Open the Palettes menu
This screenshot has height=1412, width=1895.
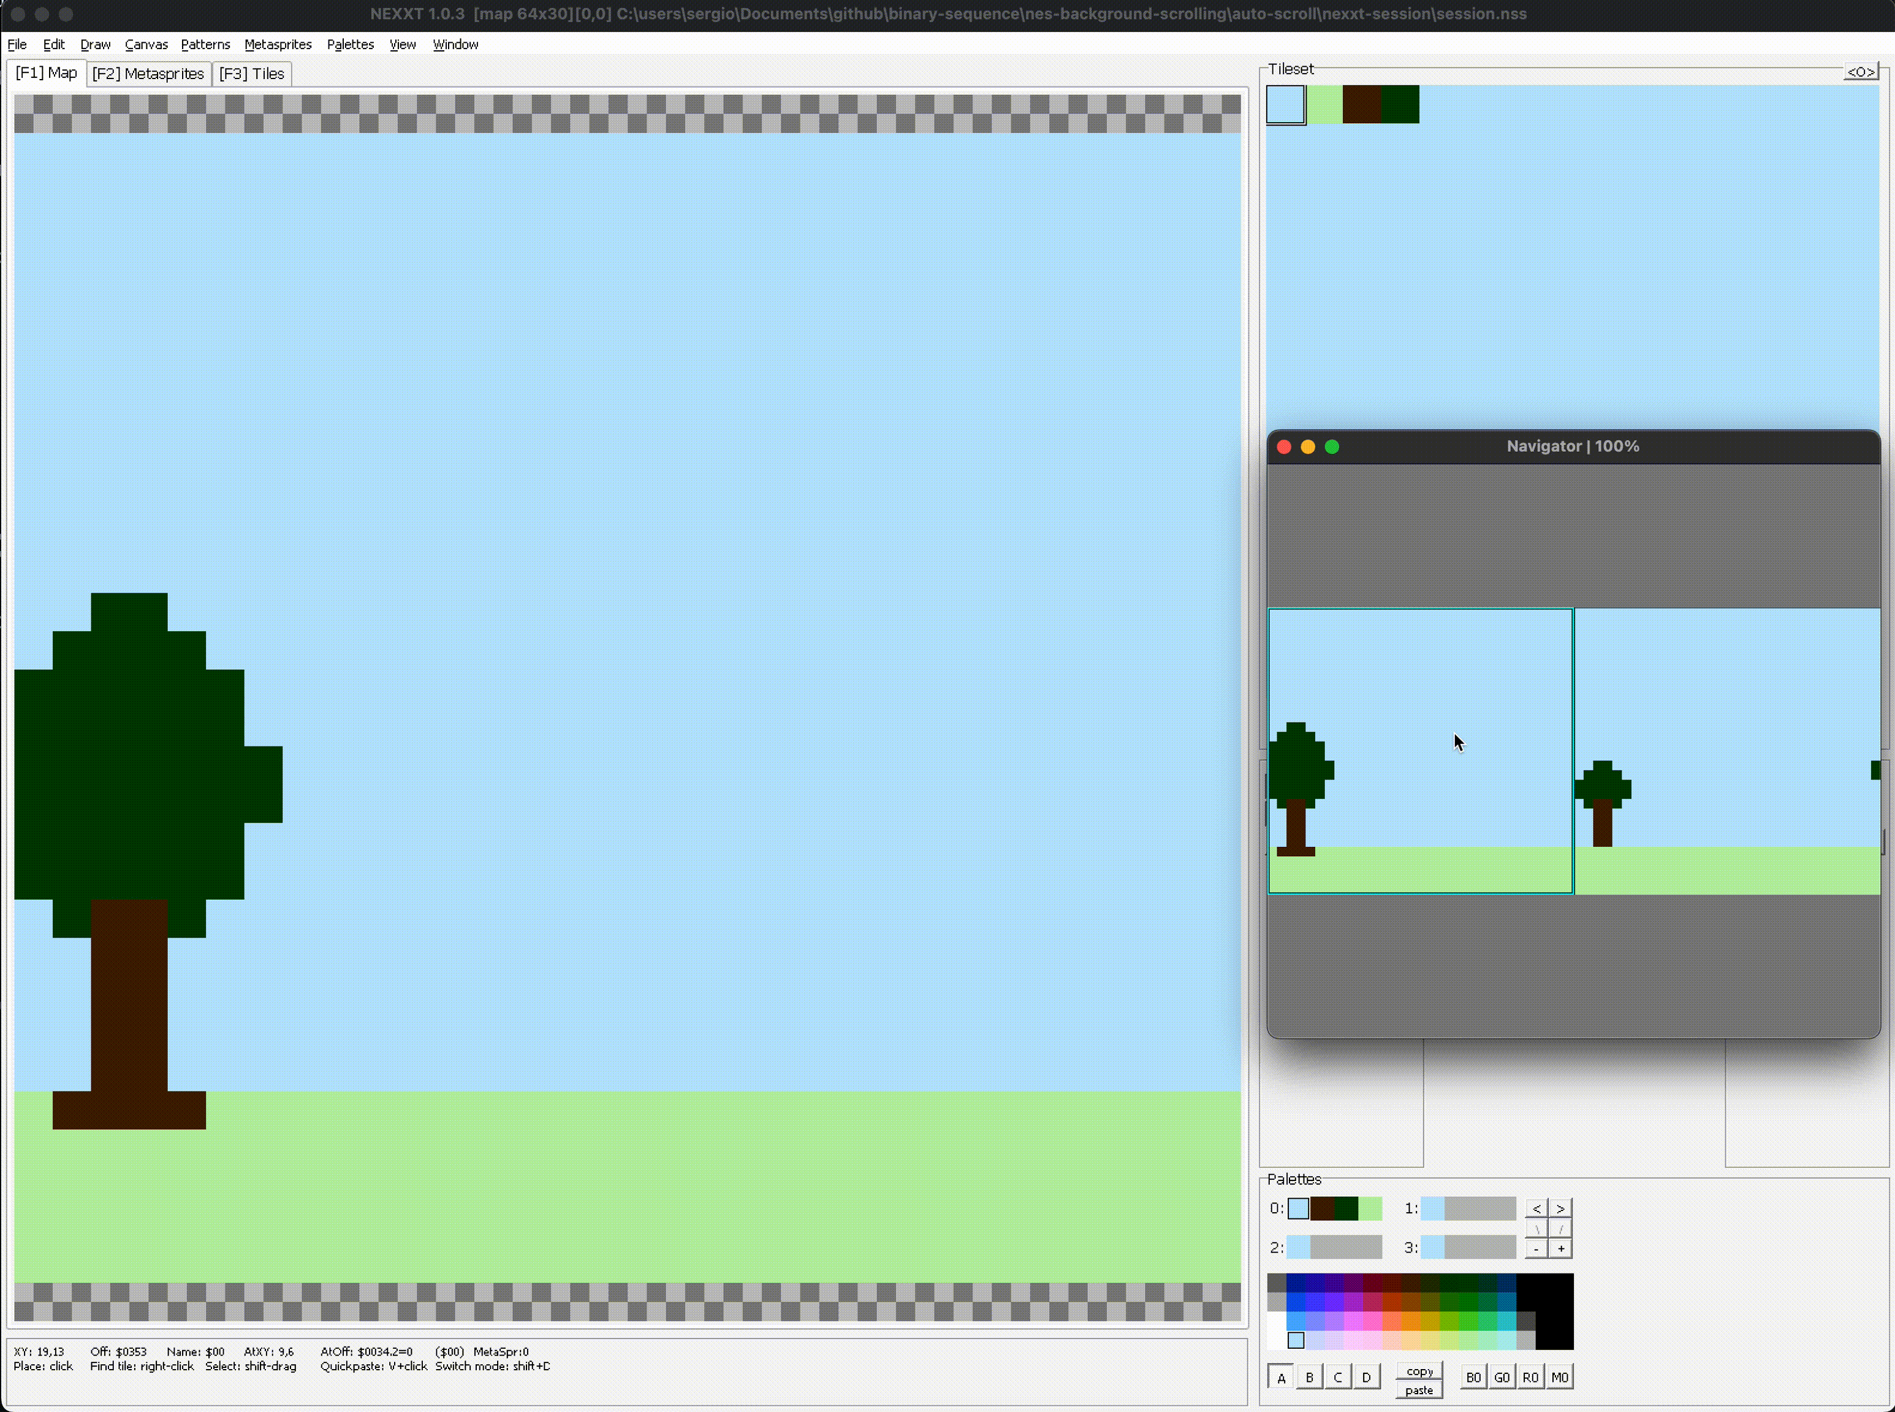(x=351, y=45)
